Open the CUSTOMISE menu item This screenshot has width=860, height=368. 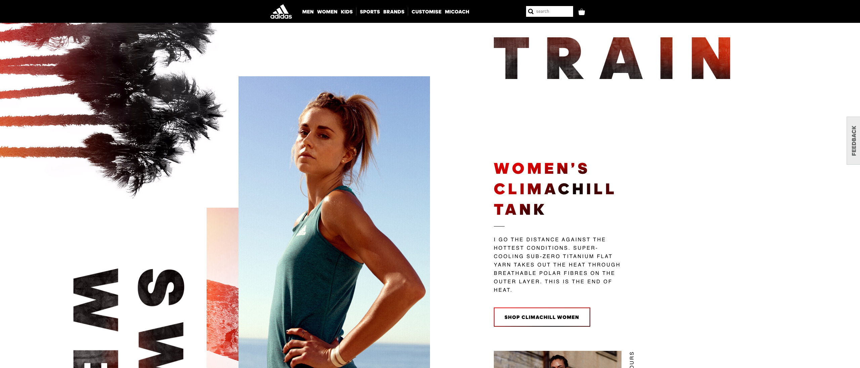point(426,12)
